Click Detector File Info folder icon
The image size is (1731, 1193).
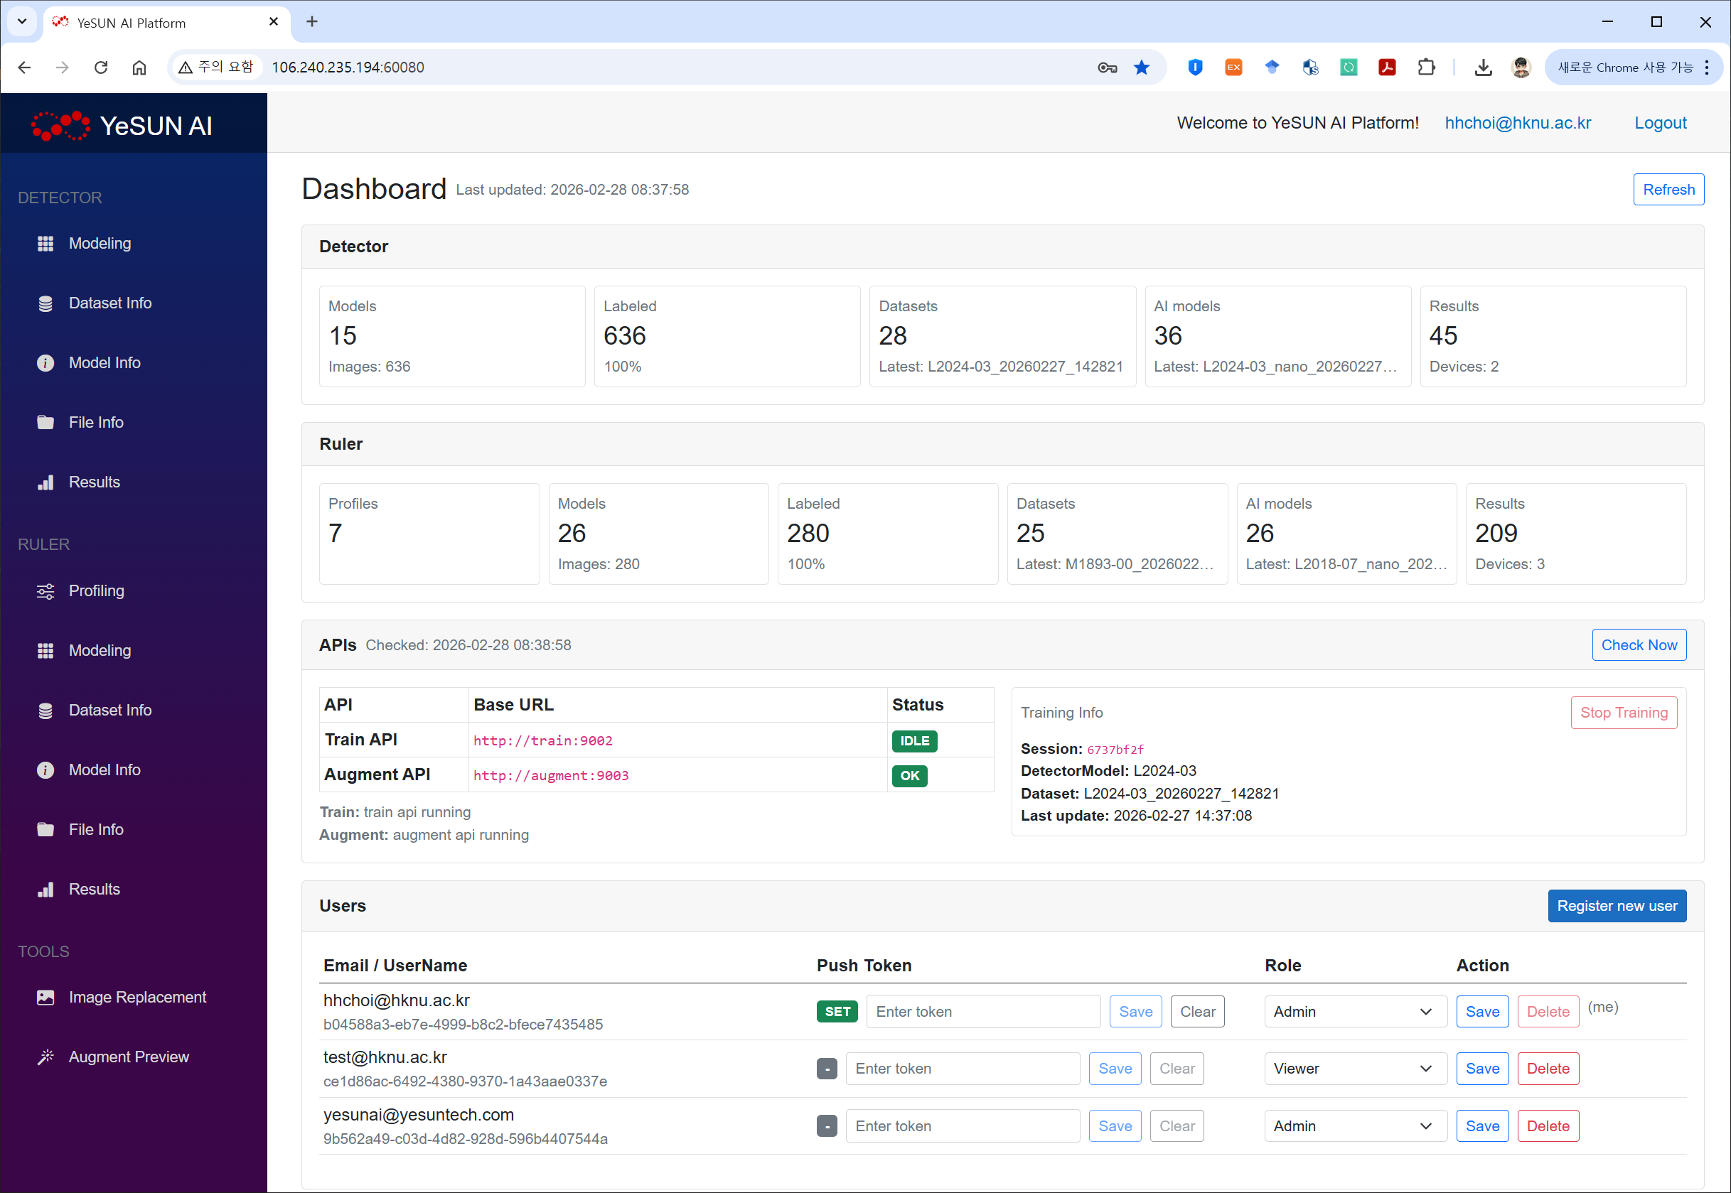[x=45, y=422]
